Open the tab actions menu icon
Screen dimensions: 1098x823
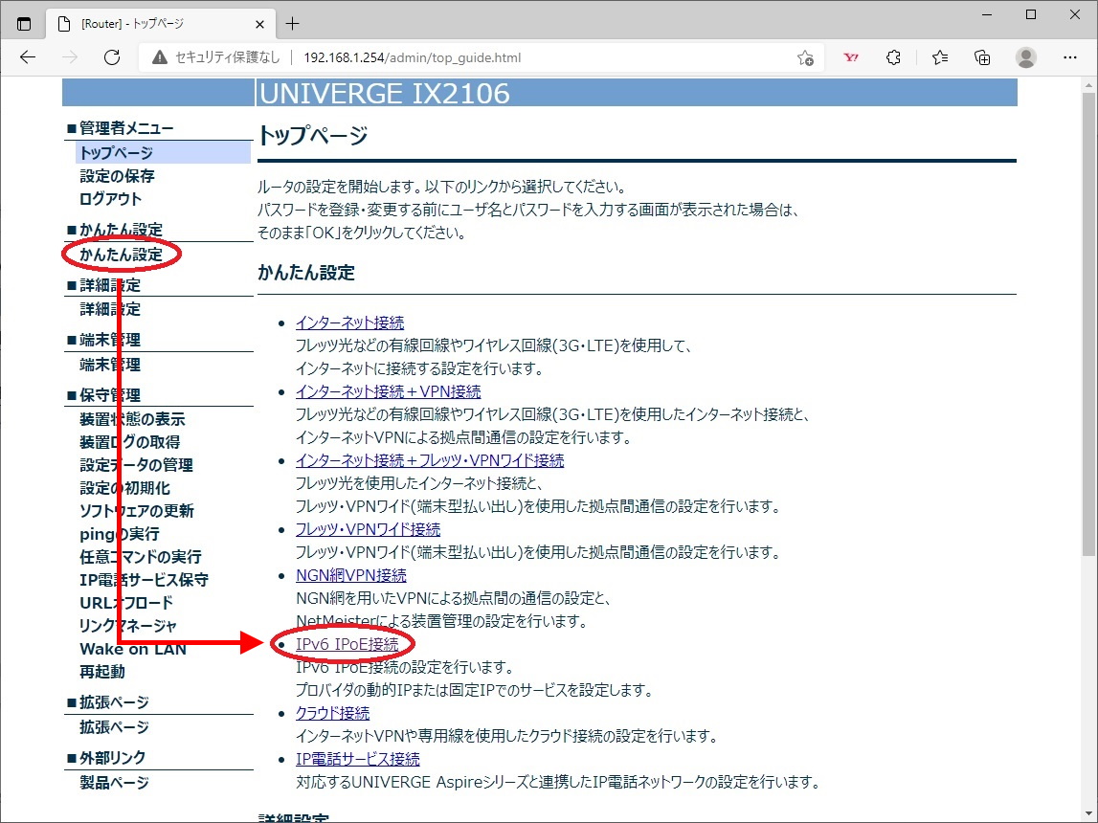coord(24,24)
